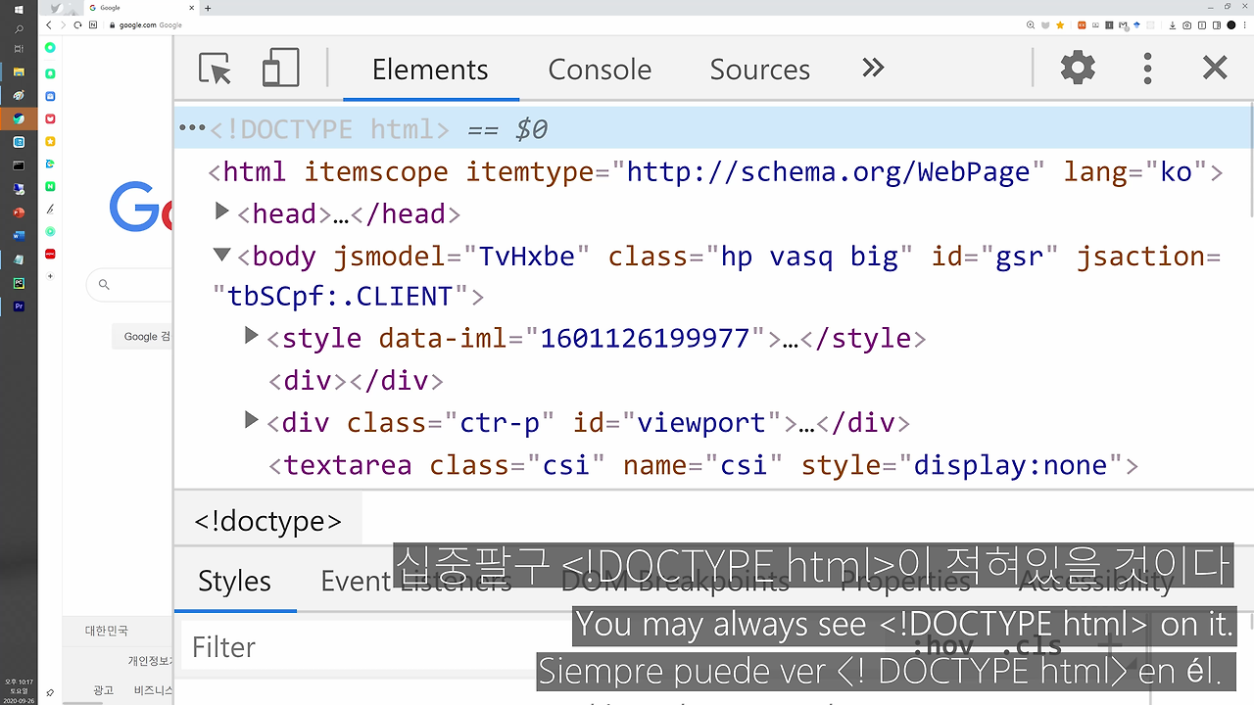Show more DevTools panels chevron
Screen dimensions: 1254x705
pos(873,68)
